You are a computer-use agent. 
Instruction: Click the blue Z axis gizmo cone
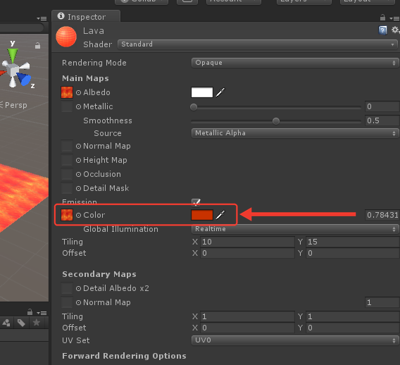click(24, 79)
